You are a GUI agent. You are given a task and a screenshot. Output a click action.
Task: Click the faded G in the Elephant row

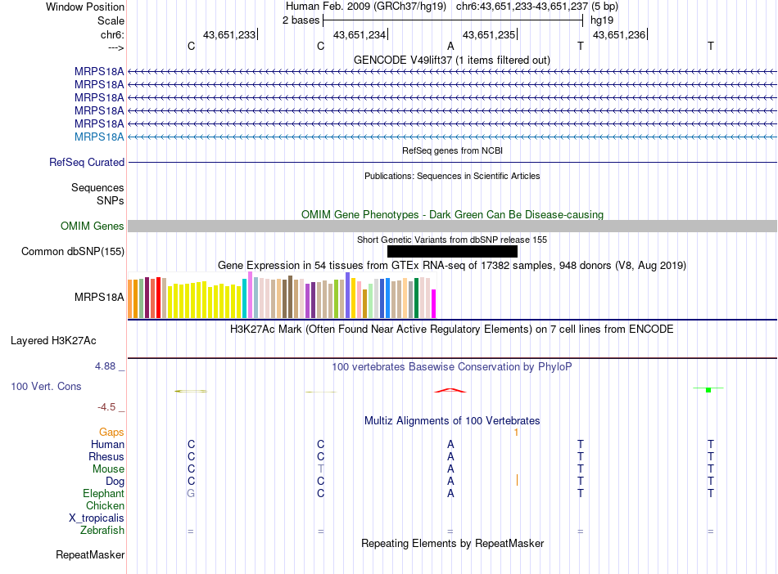tap(191, 493)
